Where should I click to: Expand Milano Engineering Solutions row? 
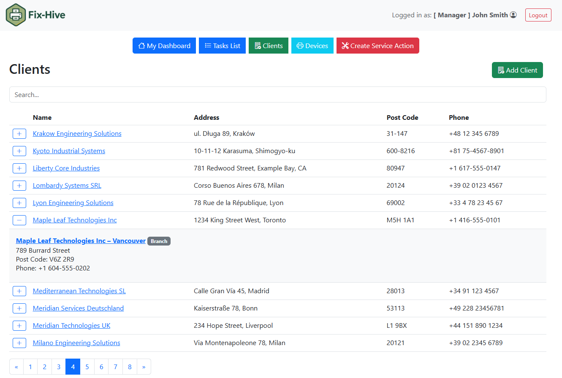[x=19, y=343]
